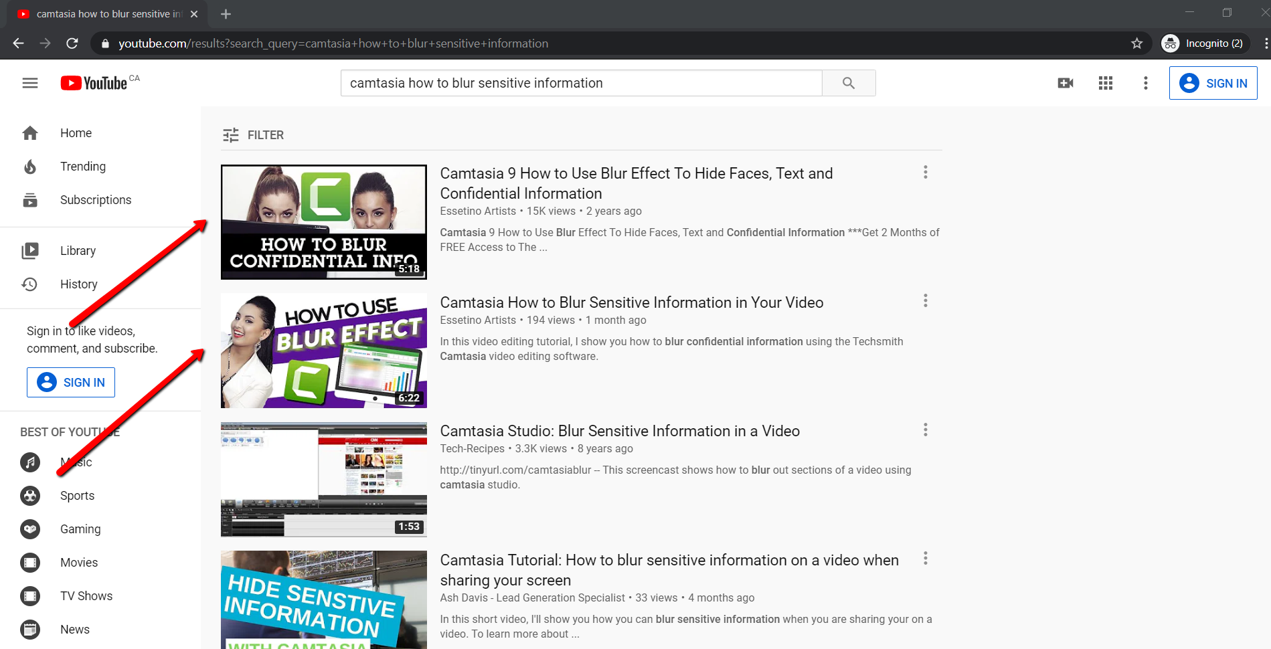The height and width of the screenshot is (649, 1271).
Task: Open Camtasia Tutorial sharing your screen title
Action: point(669,570)
